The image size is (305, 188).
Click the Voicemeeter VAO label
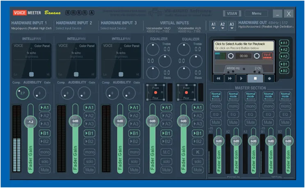tap(158, 28)
